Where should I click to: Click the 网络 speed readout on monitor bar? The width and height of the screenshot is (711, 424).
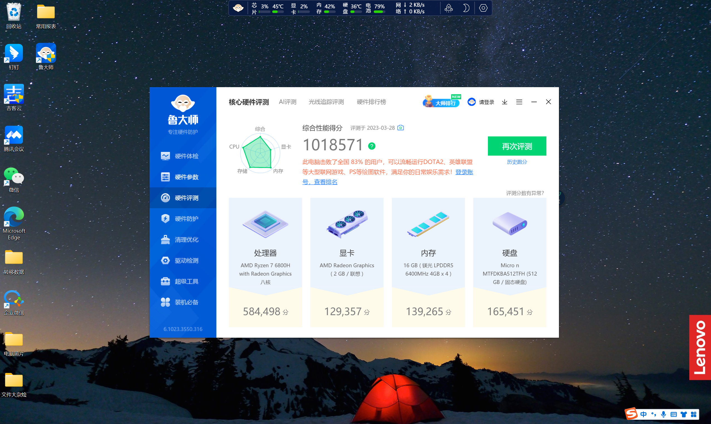[410, 8]
